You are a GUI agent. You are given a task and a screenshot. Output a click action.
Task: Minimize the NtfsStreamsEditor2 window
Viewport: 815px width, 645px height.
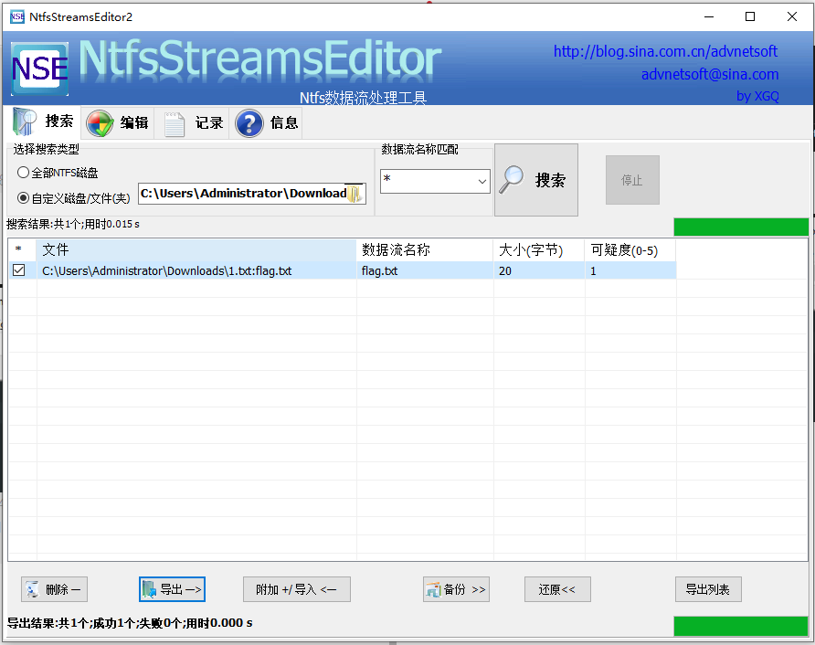(709, 16)
